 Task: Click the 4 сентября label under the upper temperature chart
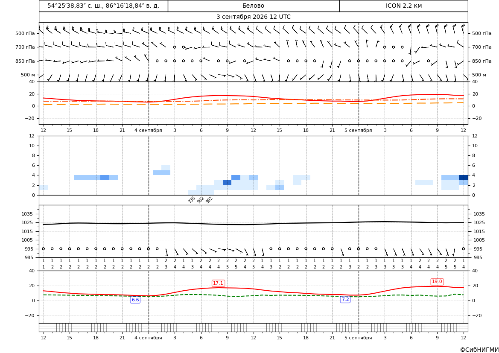148,130
